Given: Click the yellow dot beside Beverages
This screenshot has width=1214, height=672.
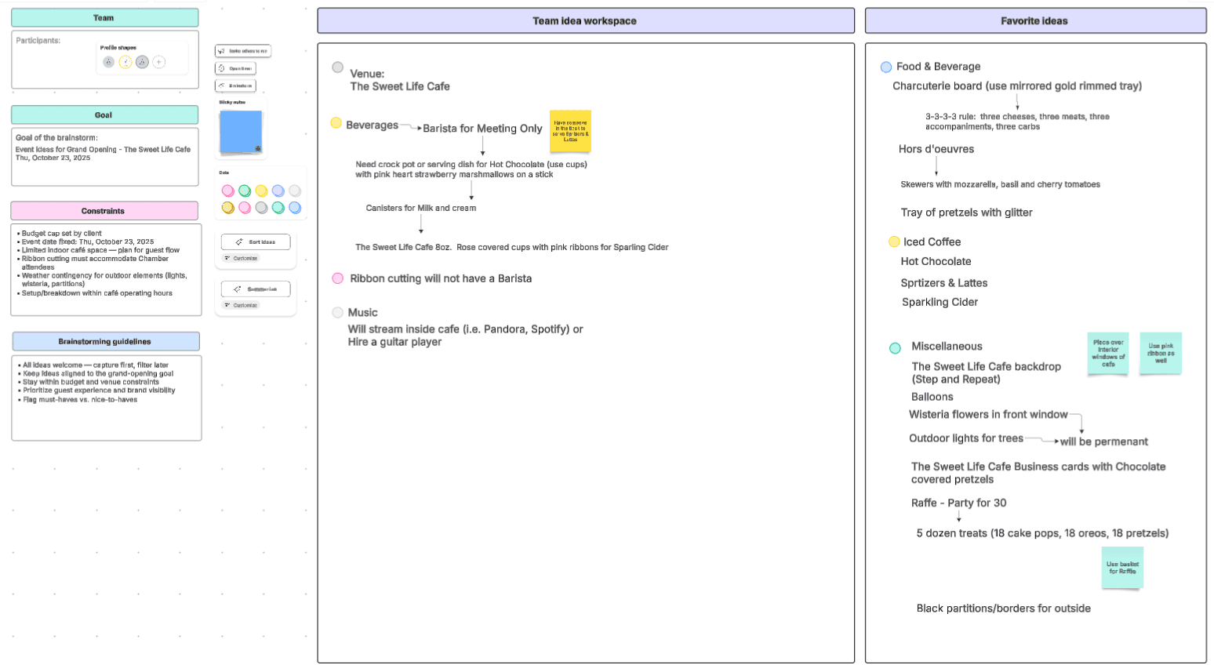Looking at the screenshot, I should pos(336,123).
